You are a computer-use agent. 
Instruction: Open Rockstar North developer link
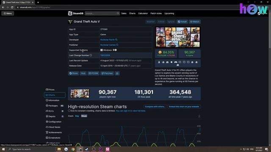107,40
